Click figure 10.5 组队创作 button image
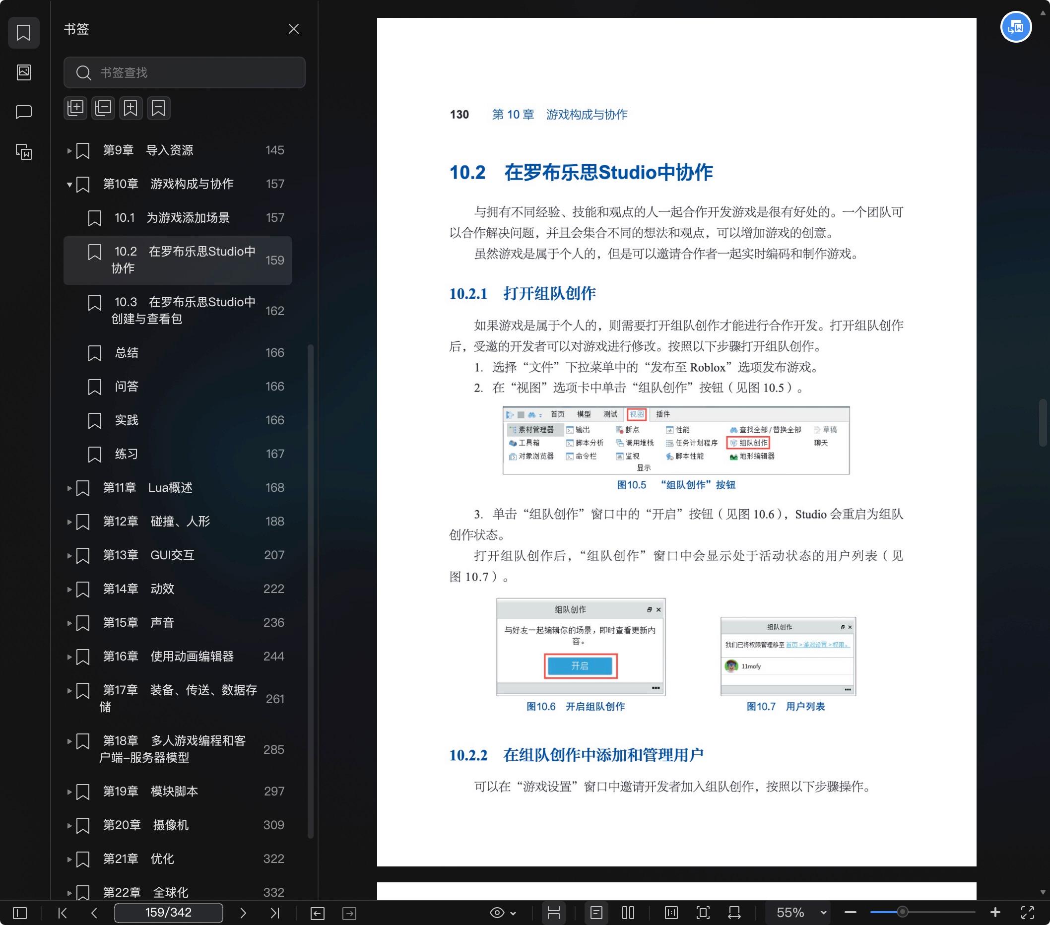1050x925 pixels. coord(675,441)
